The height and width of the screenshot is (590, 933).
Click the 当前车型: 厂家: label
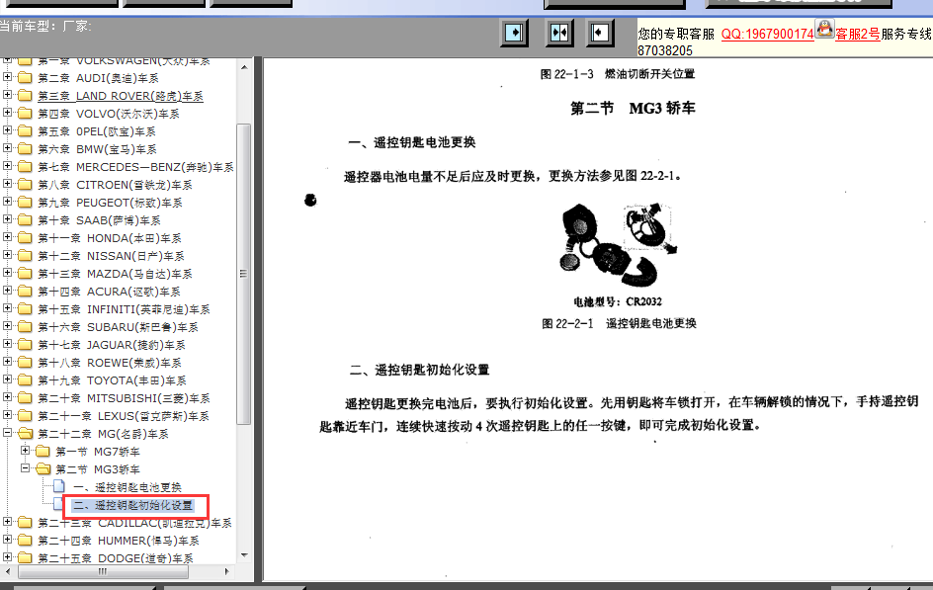coord(45,26)
